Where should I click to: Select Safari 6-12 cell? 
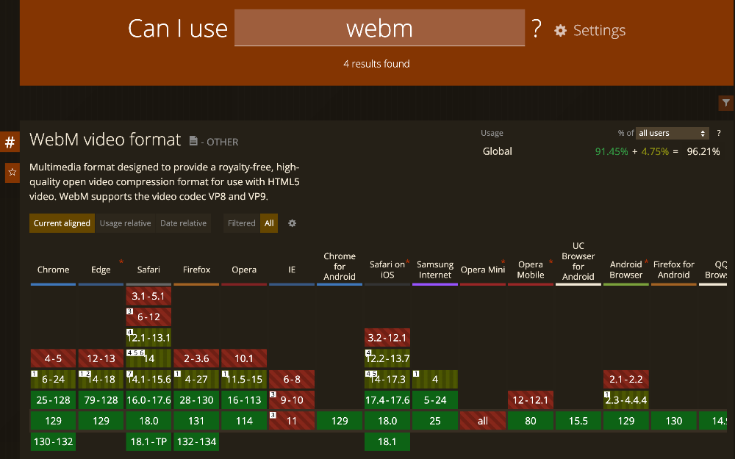tap(148, 317)
